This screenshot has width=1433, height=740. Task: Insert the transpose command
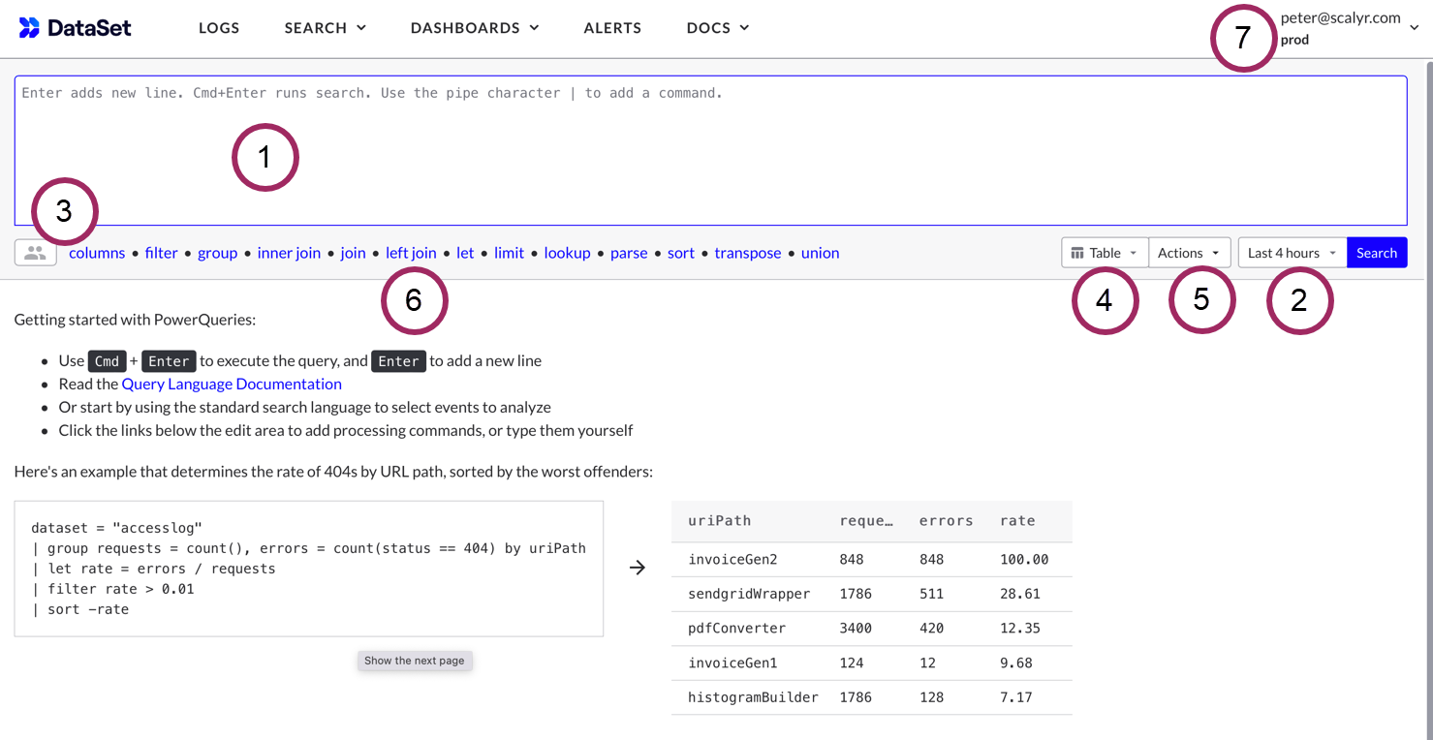pyautogui.click(x=747, y=252)
